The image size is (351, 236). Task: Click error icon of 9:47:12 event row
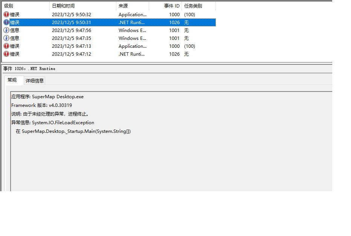[6, 54]
